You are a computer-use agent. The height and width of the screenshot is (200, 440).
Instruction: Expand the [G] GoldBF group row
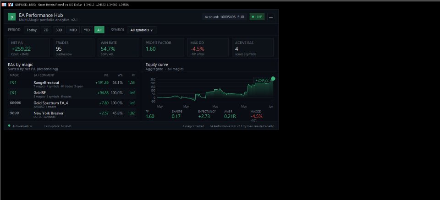[x=72, y=94]
